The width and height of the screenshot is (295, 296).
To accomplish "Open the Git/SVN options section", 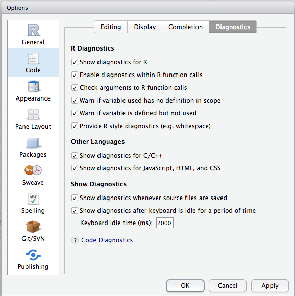I will coord(33,231).
